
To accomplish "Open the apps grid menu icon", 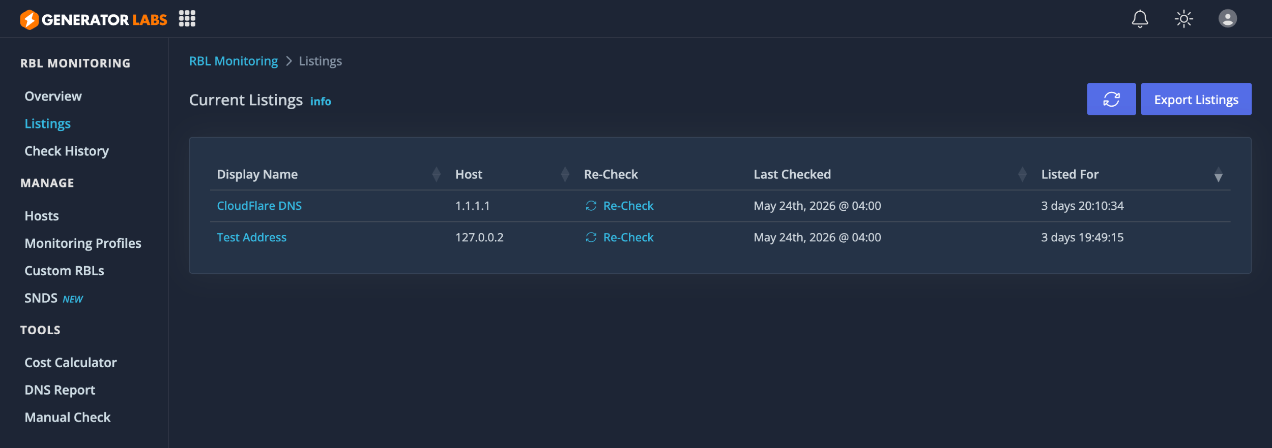I will pyautogui.click(x=187, y=19).
